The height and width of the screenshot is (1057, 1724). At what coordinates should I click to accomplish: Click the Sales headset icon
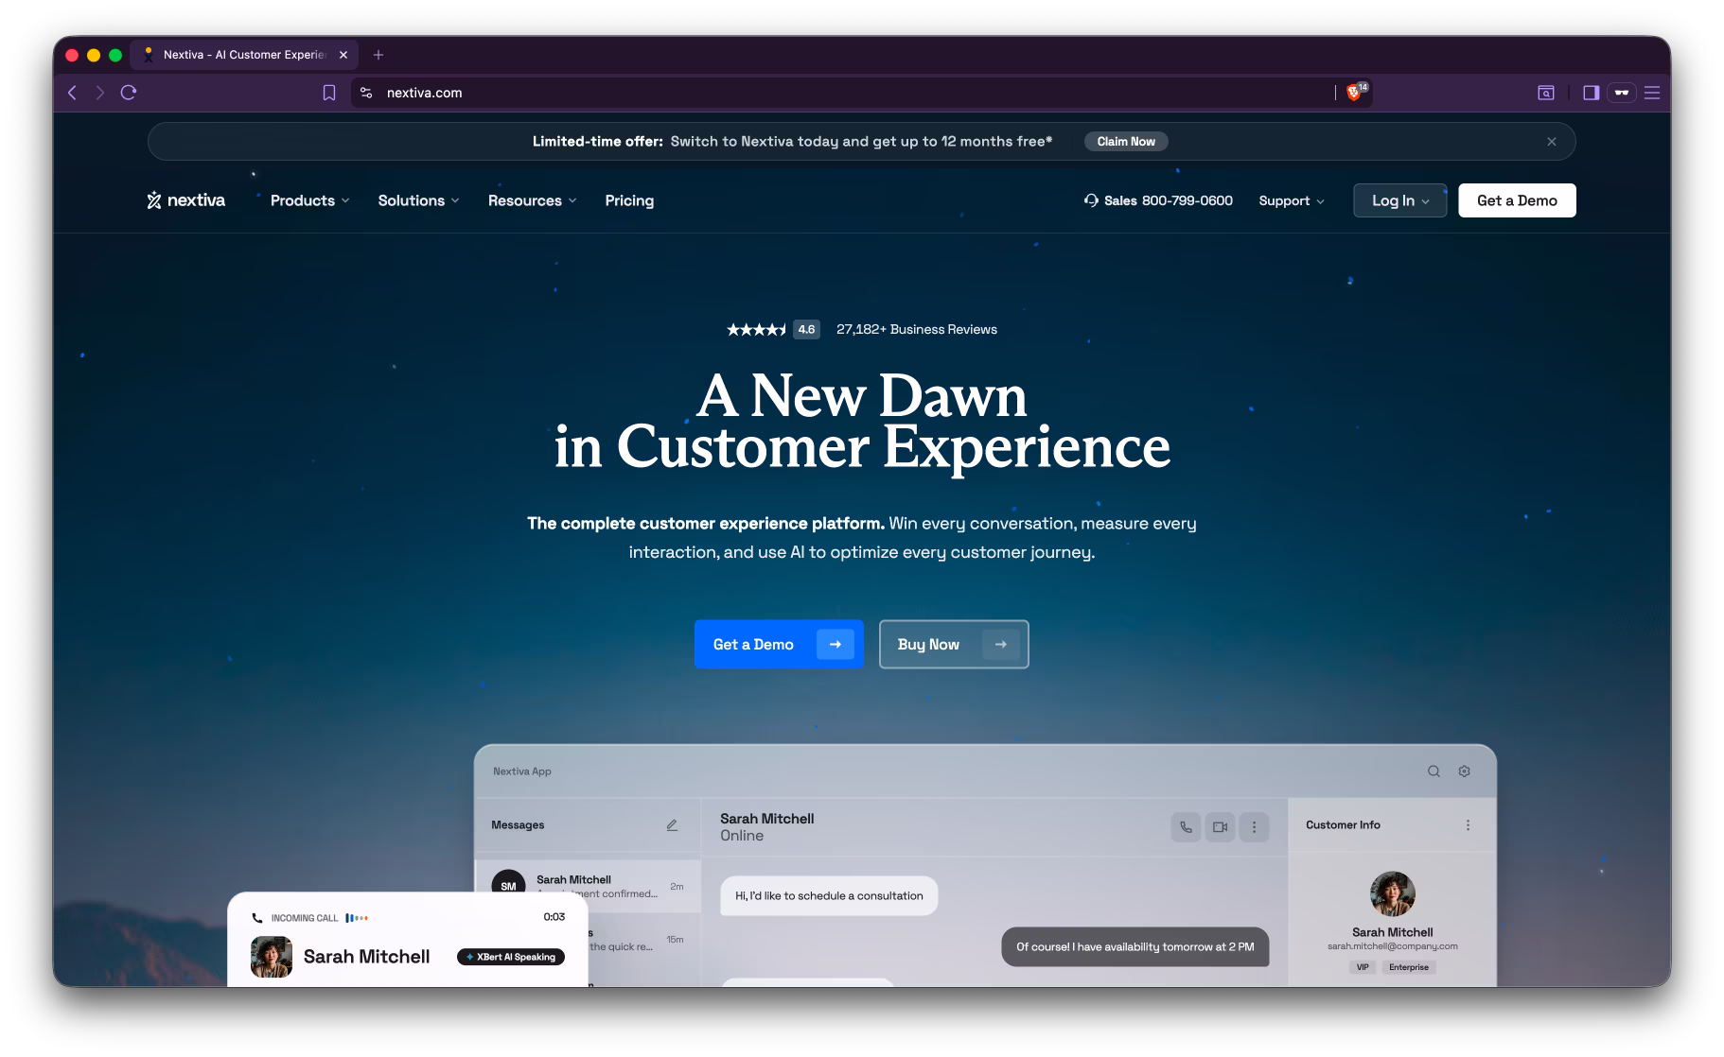tap(1091, 200)
